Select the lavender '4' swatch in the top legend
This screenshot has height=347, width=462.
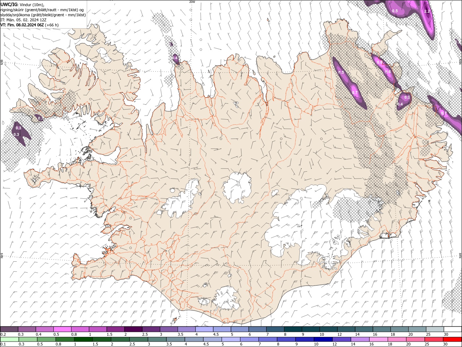tap(204, 329)
